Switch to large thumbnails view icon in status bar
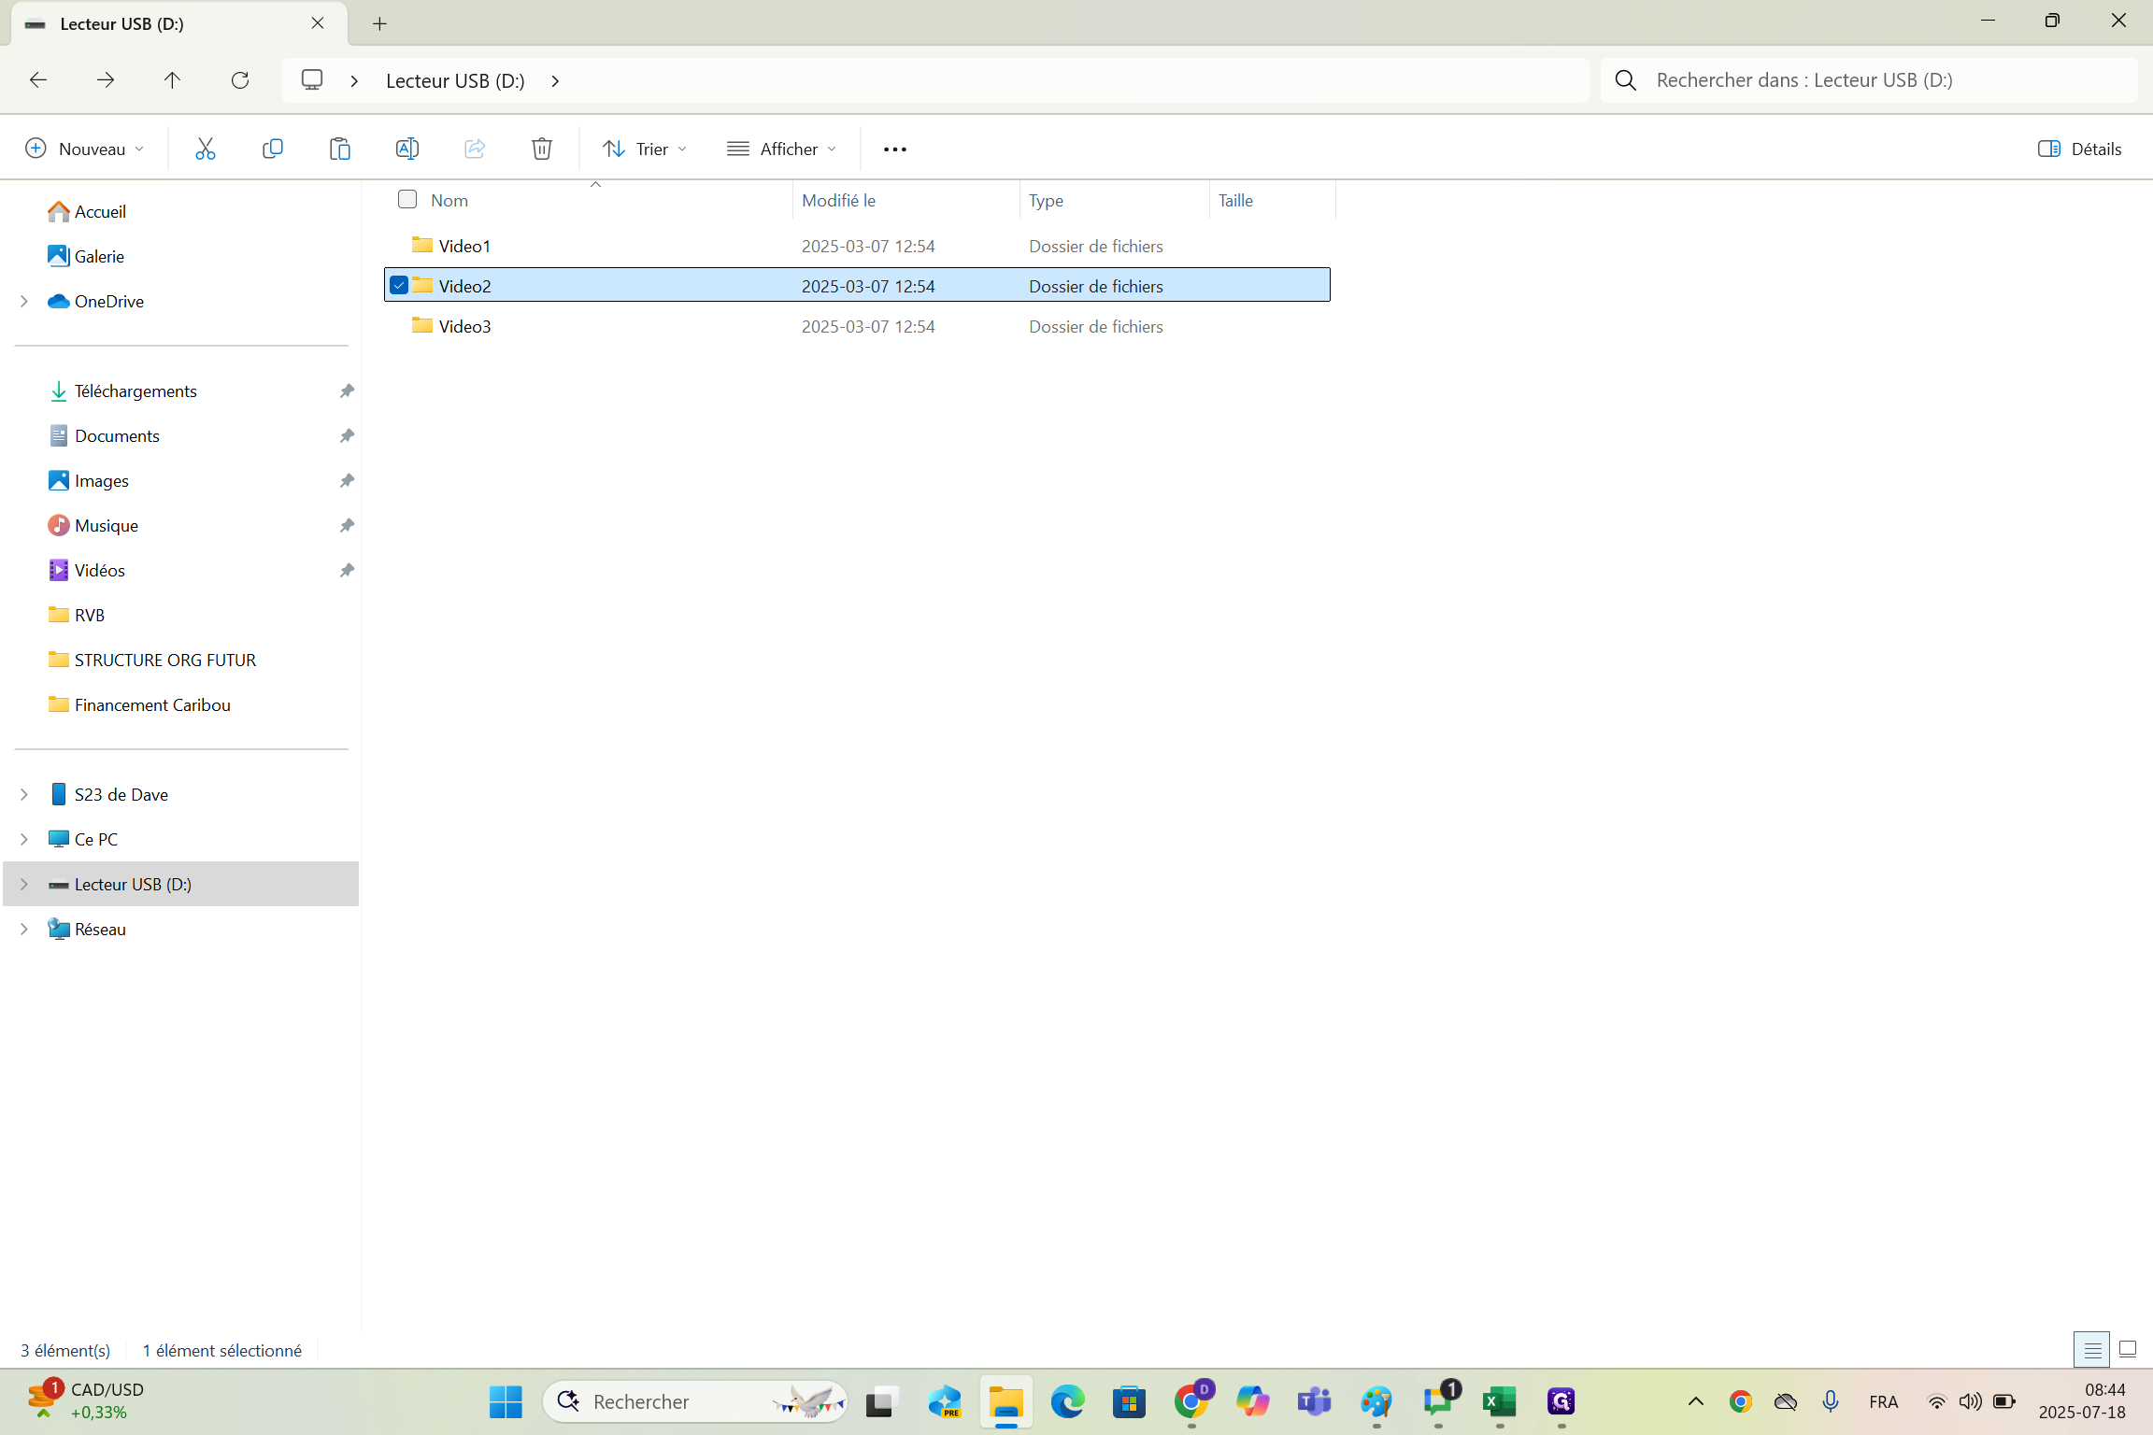 [2128, 1349]
